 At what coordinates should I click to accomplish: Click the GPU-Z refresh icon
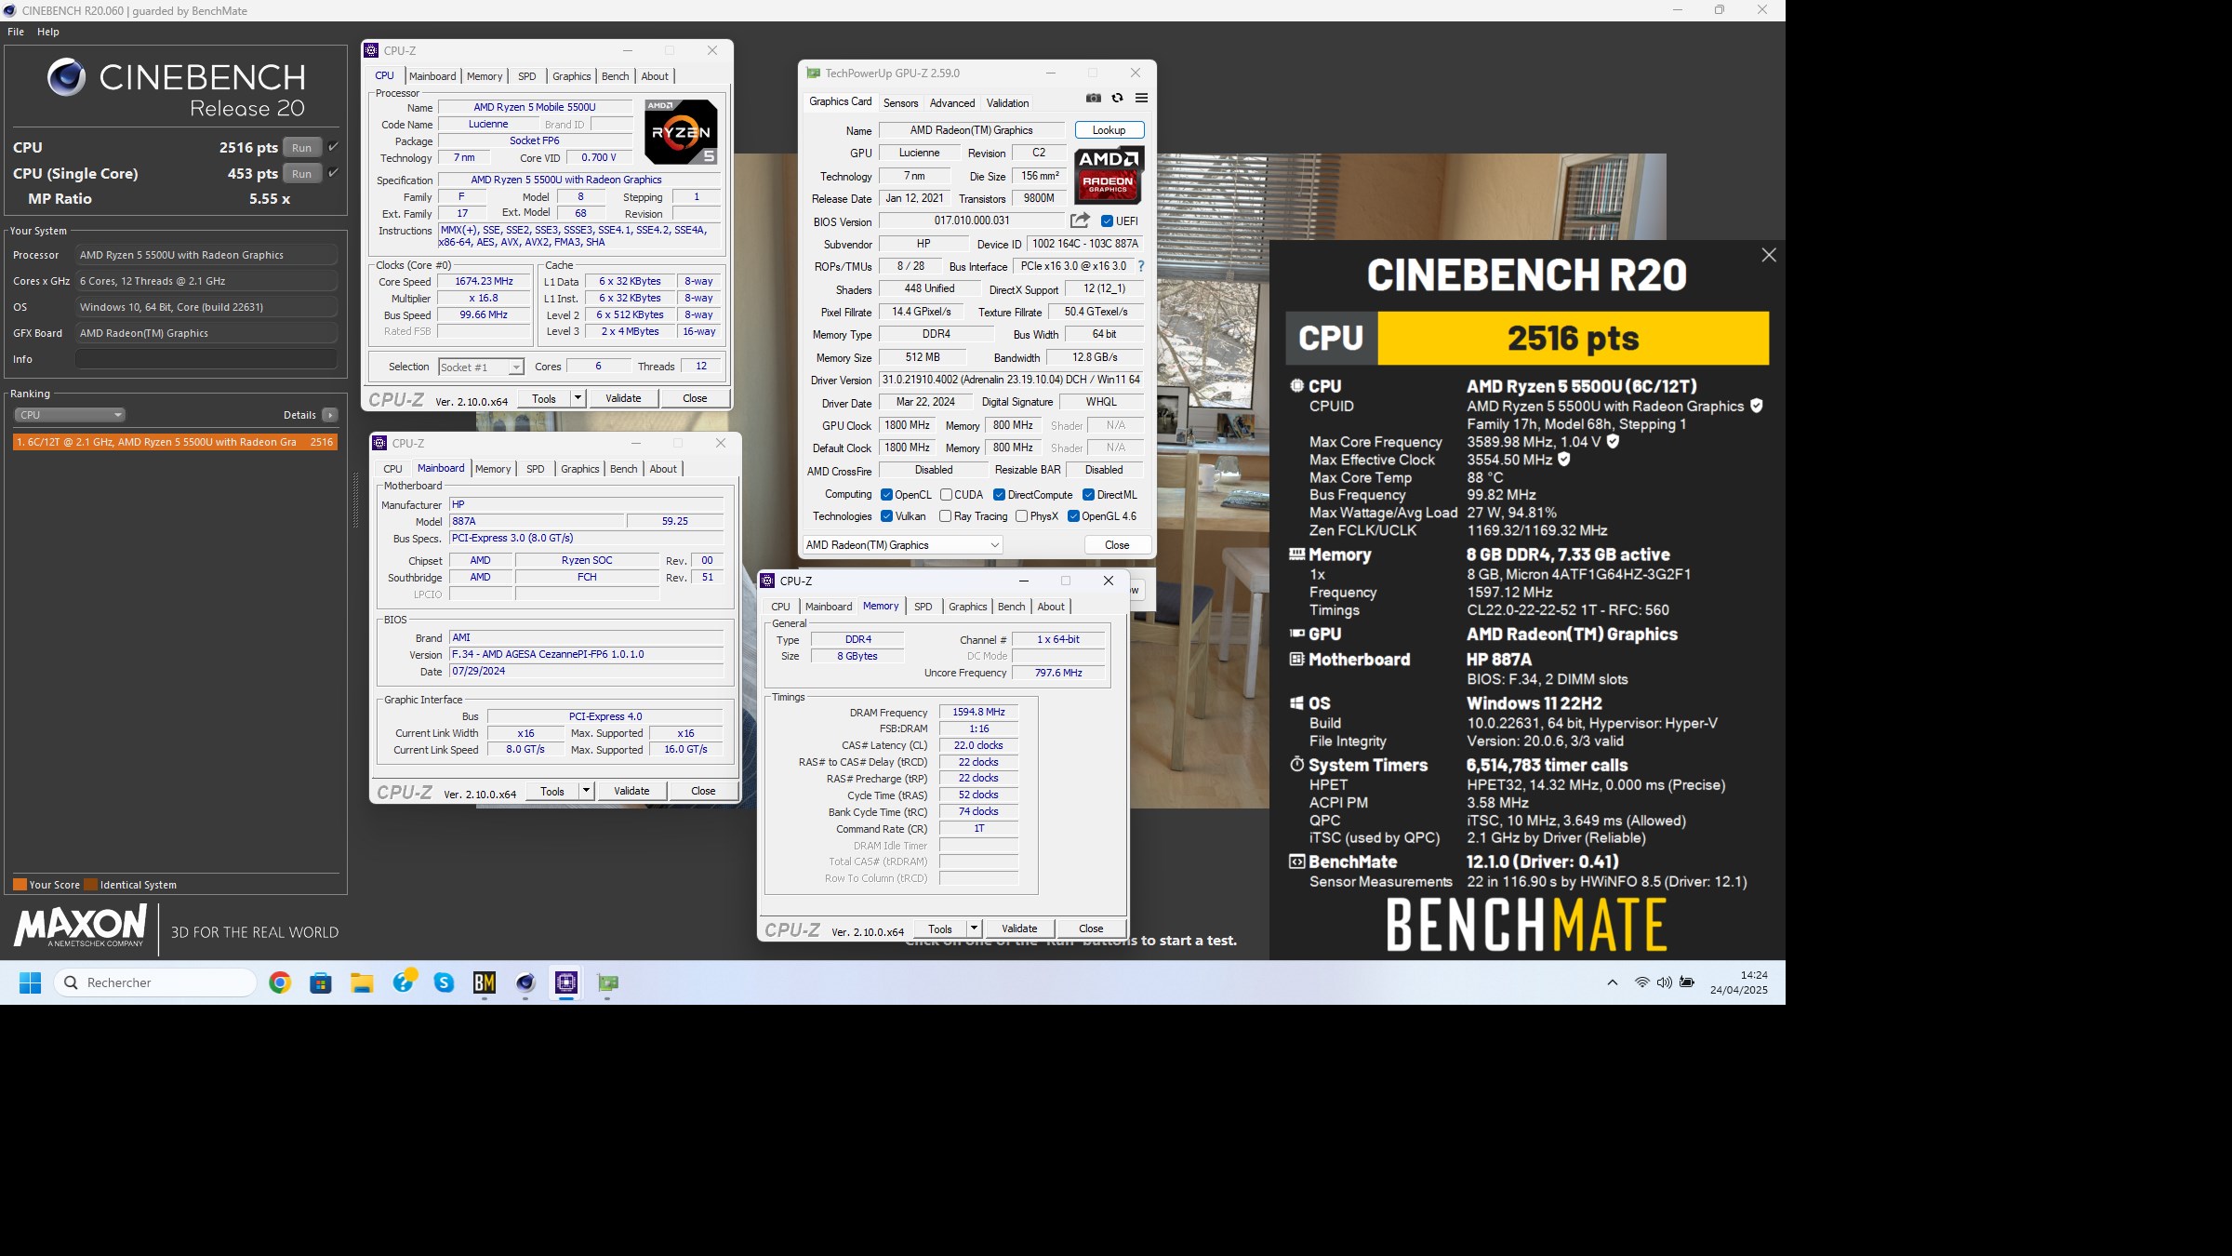point(1117,98)
